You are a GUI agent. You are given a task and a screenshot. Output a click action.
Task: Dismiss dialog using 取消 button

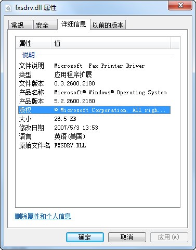[x=127, y=237]
